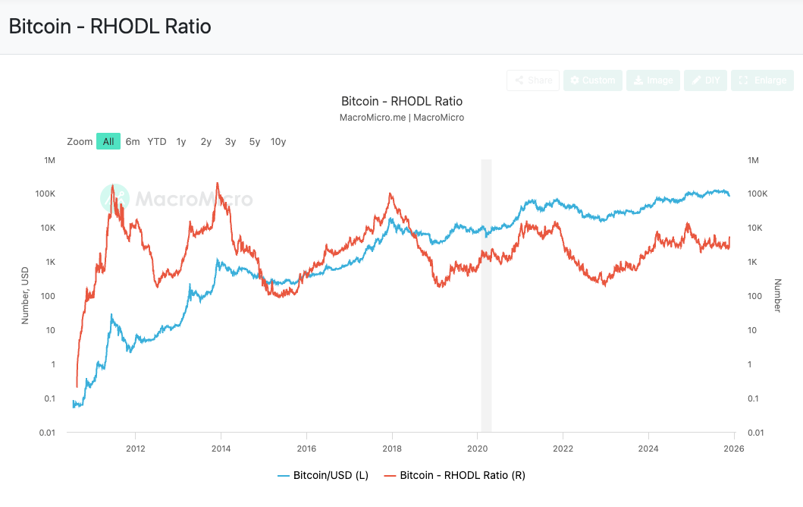Enlarge the chart to fullscreen
The image size is (803, 507).
coord(762,80)
